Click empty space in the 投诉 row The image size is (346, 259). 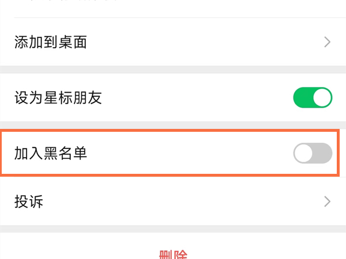click(173, 201)
